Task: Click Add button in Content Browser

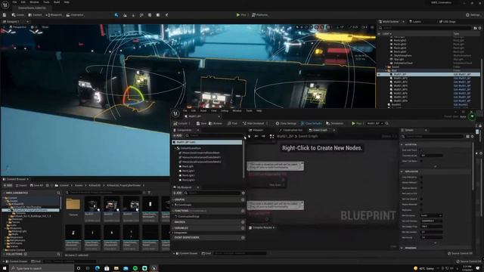Action: coord(8,185)
